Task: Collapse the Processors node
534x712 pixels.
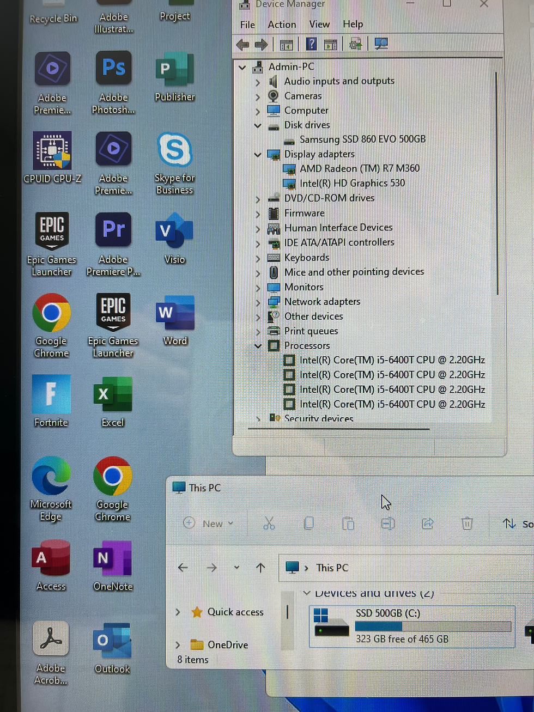Action: pyautogui.click(x=258, y=346)
